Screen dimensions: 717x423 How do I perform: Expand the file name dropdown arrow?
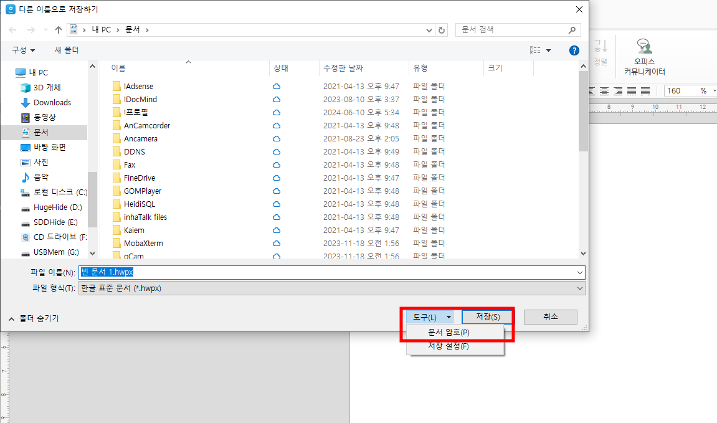pyautogui.click(x=579, y=272)
